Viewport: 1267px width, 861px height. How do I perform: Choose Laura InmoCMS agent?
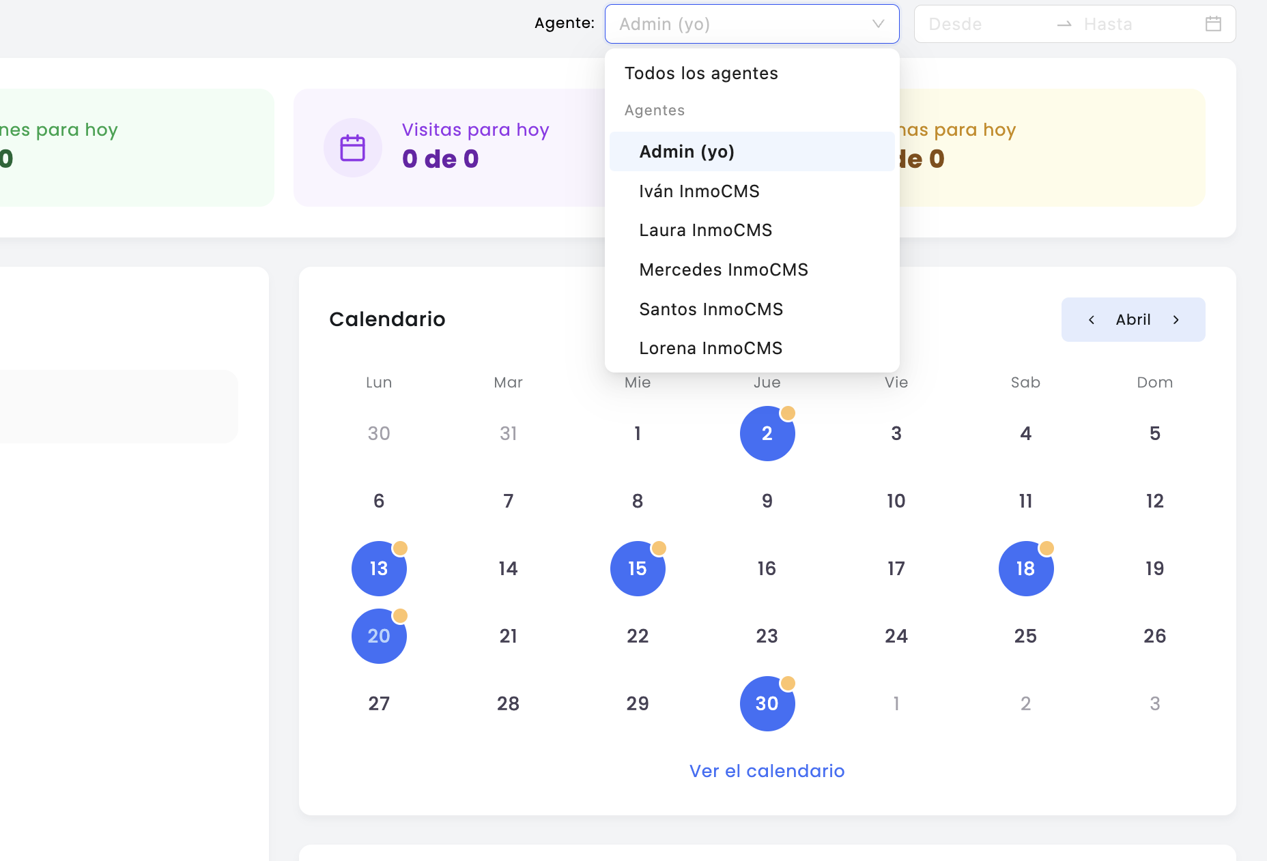tap(752, 230)
